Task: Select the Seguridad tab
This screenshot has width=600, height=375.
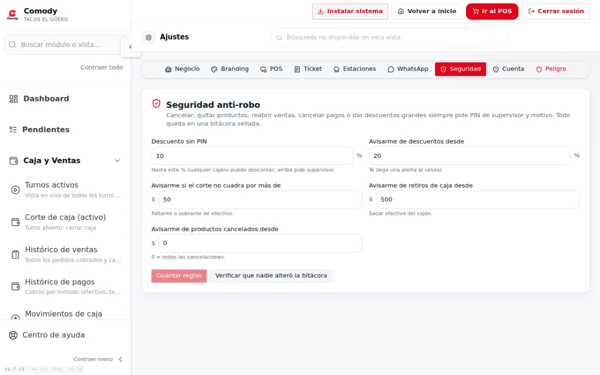Action: [x=460, y=69]
